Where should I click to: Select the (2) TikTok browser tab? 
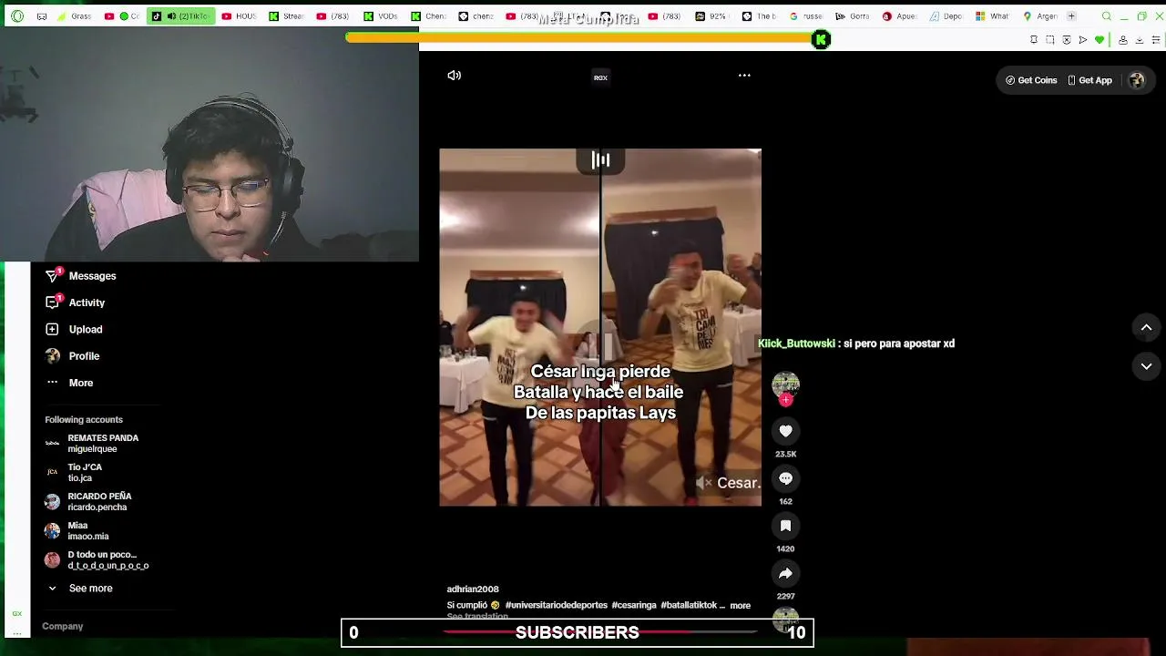180,16
